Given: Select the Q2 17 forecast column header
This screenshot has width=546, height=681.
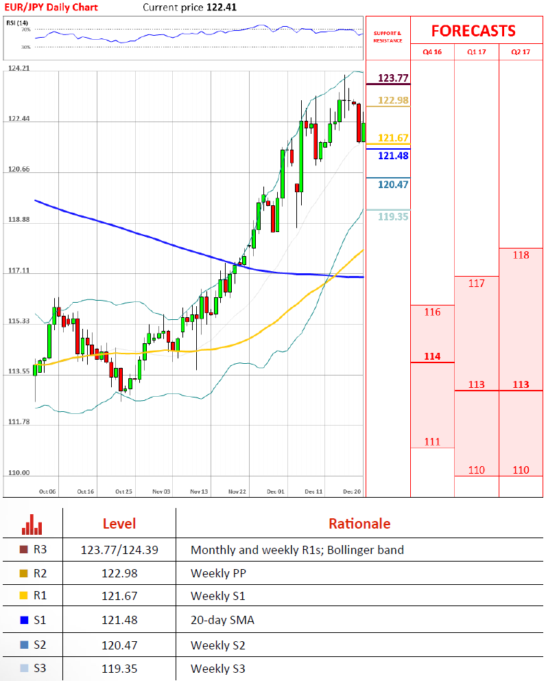Looking at the screenshot, I should click(521, 52).
